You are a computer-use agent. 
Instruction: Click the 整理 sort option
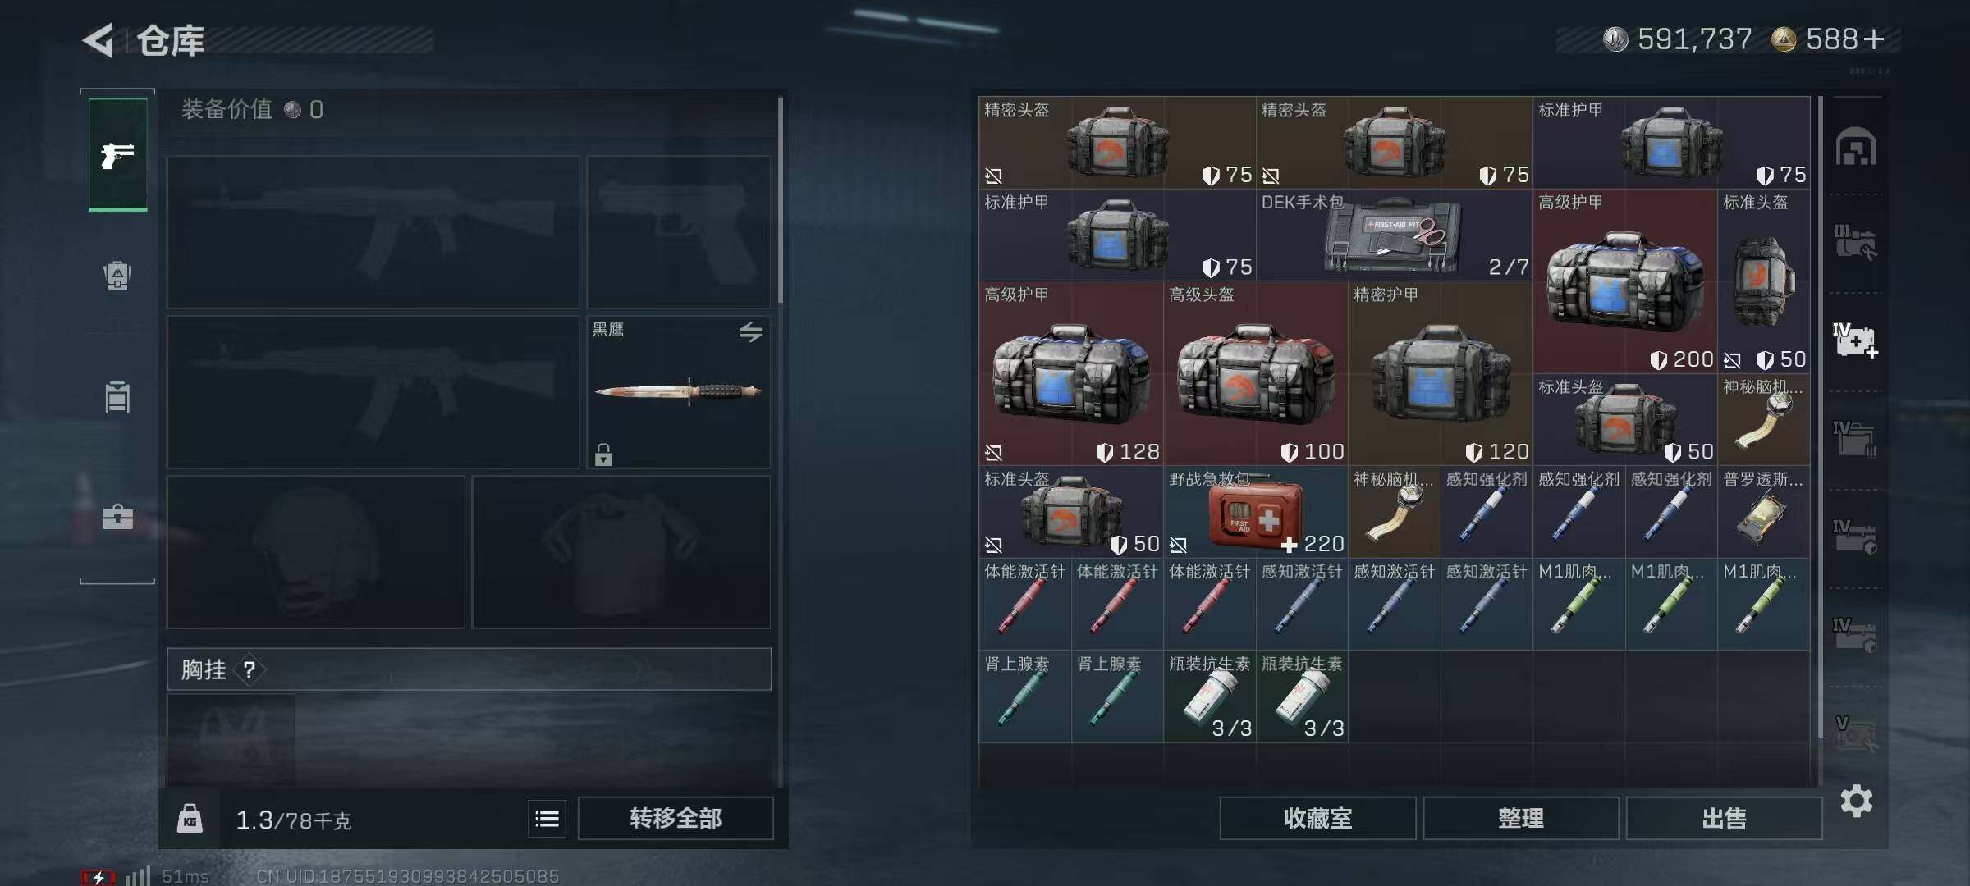(1521, 818)
